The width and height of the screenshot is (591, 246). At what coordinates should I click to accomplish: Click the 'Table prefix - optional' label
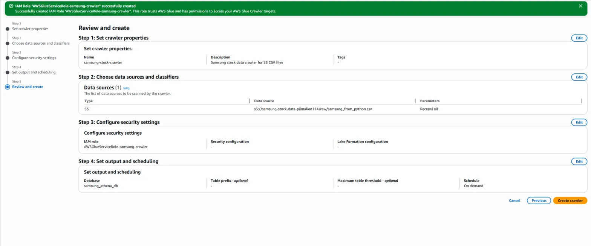pyautogui.click(x=229, y=181)
